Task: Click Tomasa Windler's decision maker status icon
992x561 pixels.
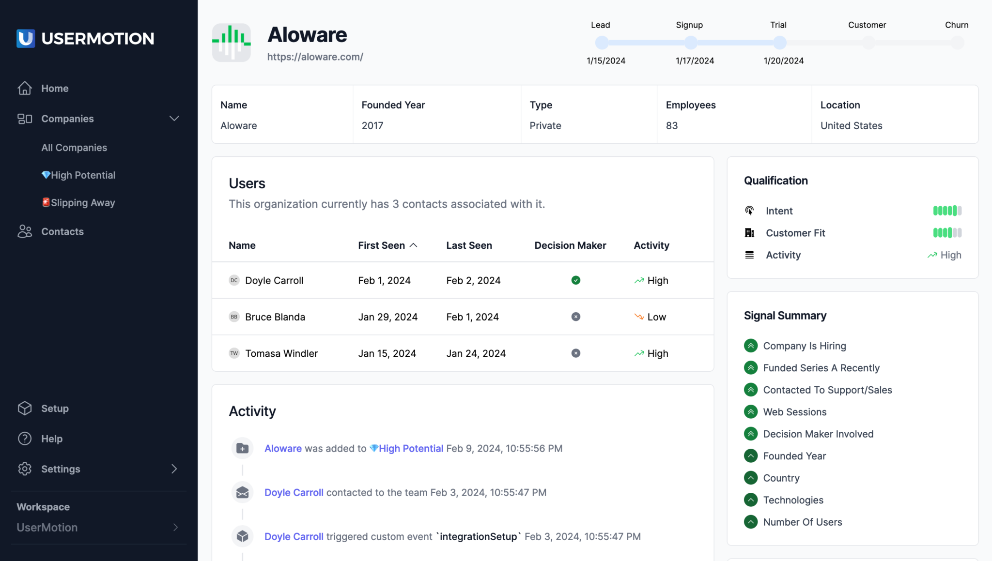Action: 575,353
